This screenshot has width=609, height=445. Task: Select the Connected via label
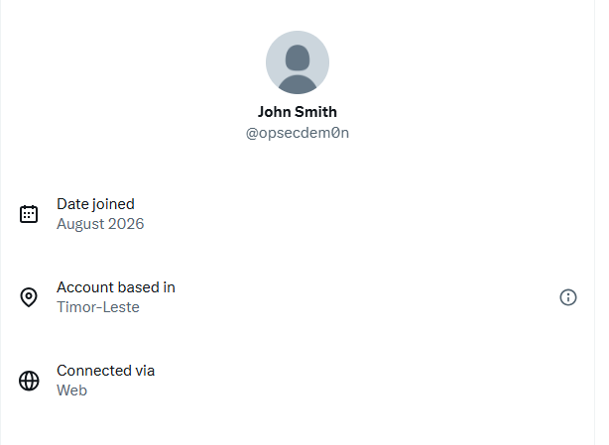[x=106, y=371]
